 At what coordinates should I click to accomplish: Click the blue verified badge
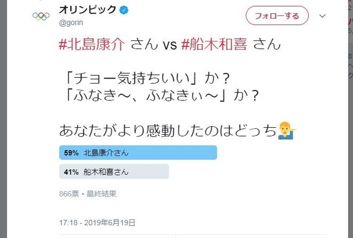pos(125,10)
